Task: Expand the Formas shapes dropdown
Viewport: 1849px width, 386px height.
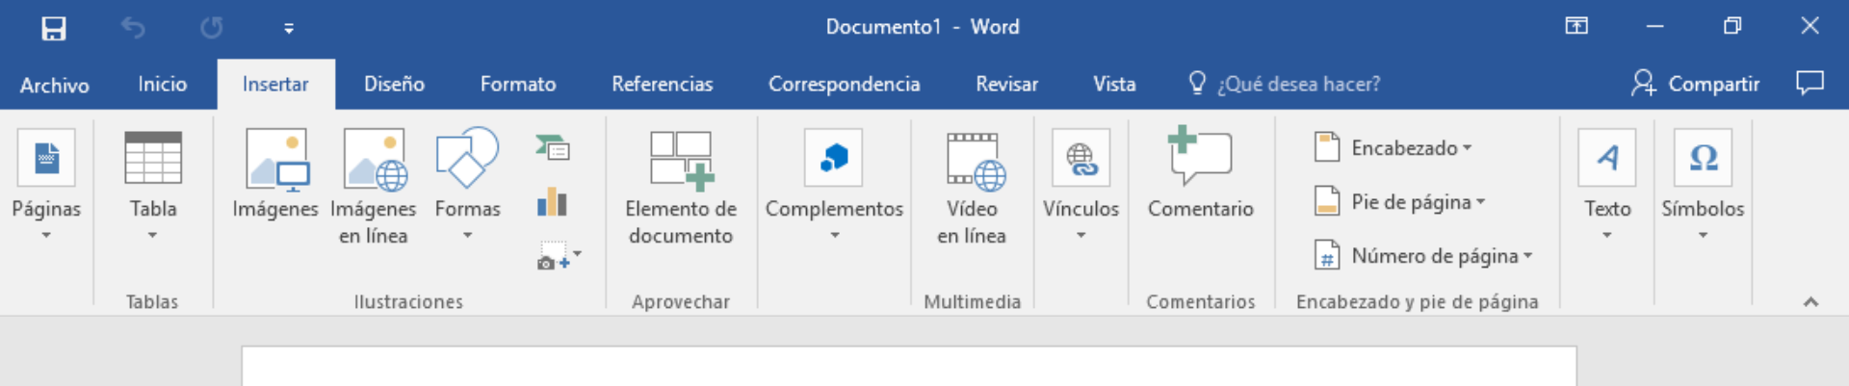Action: pyautogui.click(x=468, y=236)
